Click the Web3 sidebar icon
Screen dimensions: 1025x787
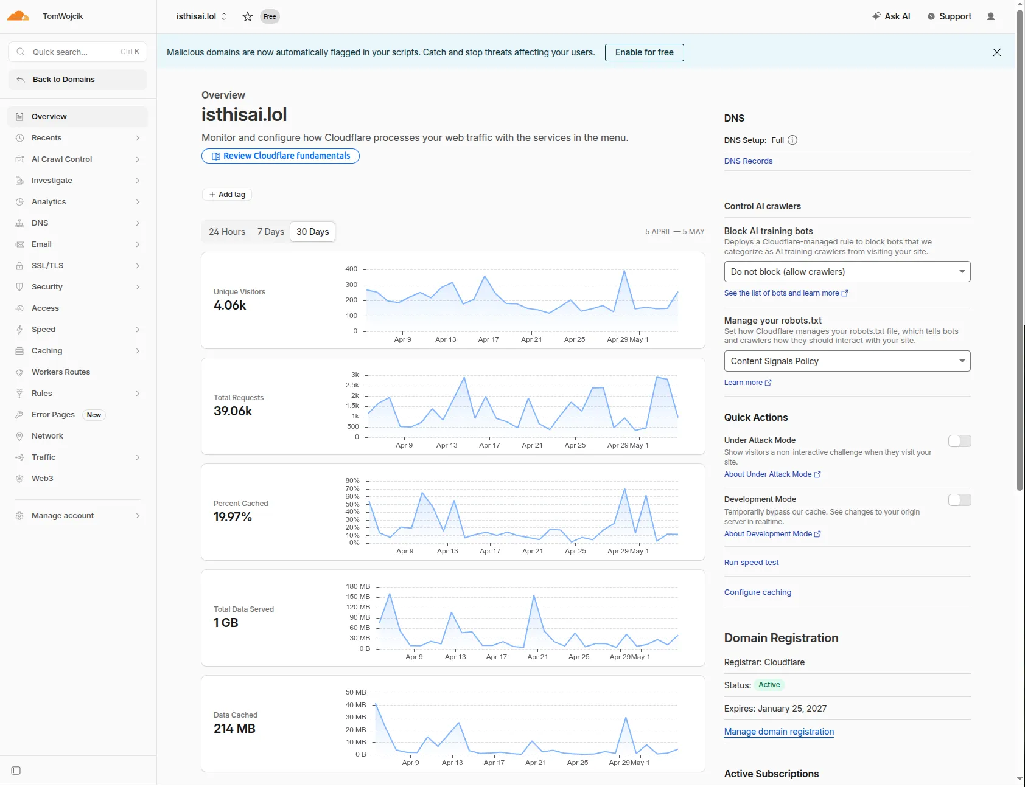pos(19,479)
